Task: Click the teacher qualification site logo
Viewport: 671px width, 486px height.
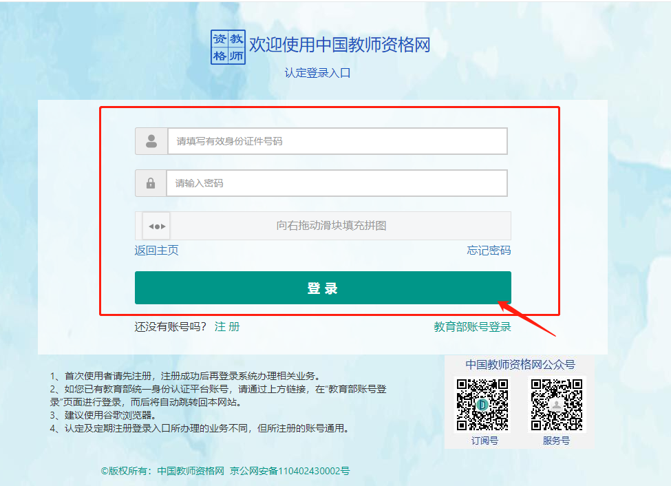Action: point(228,47)
